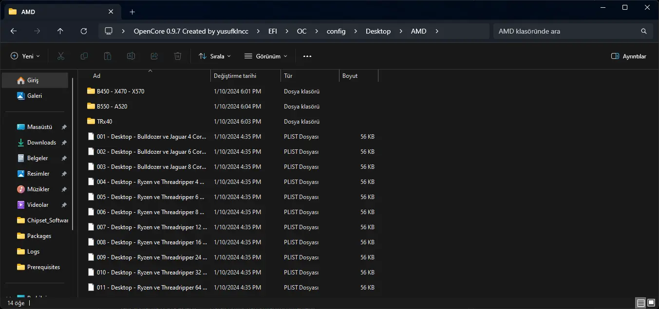The image size is (659, 309).
Task: Click the Paste clipboard icon
Action: click(x=108, y=56)
